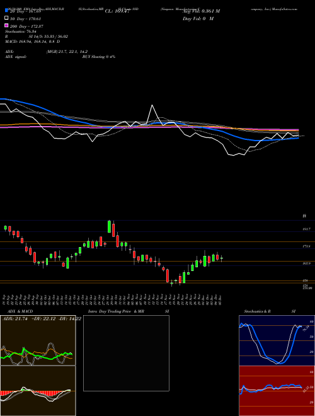The width and height of the screenshot is (315, 416).
Task: Click the 'Stochastics: 76.34' readout
Action: tap(20, 32)
